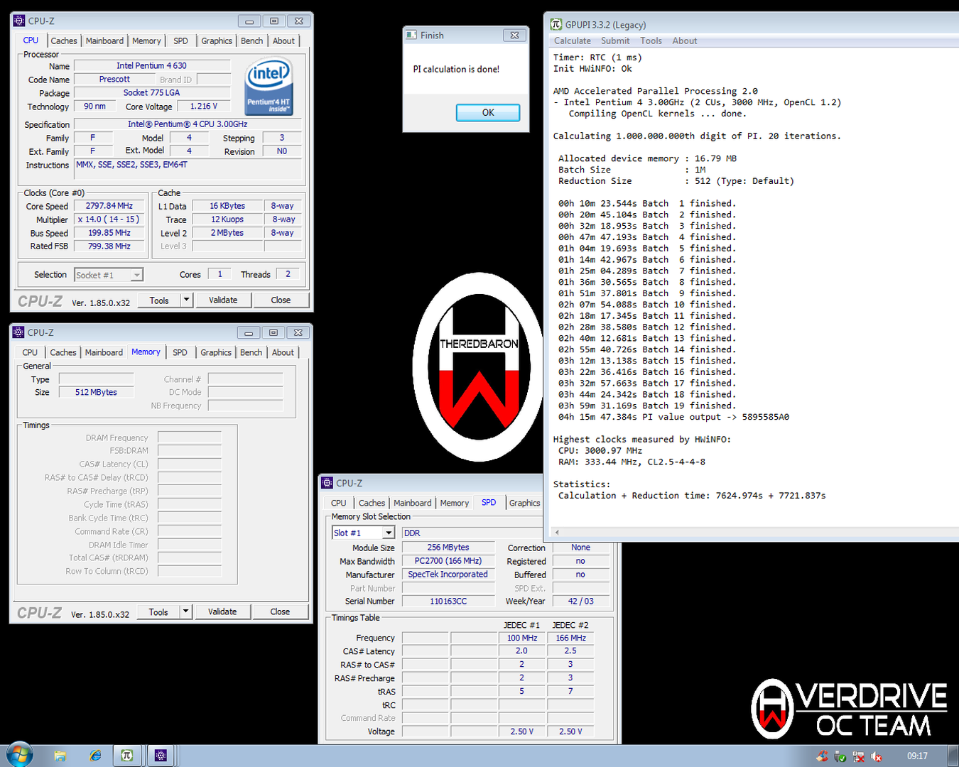
Task: Click Validate in the CPU tab window
Action: pos(223,300)
